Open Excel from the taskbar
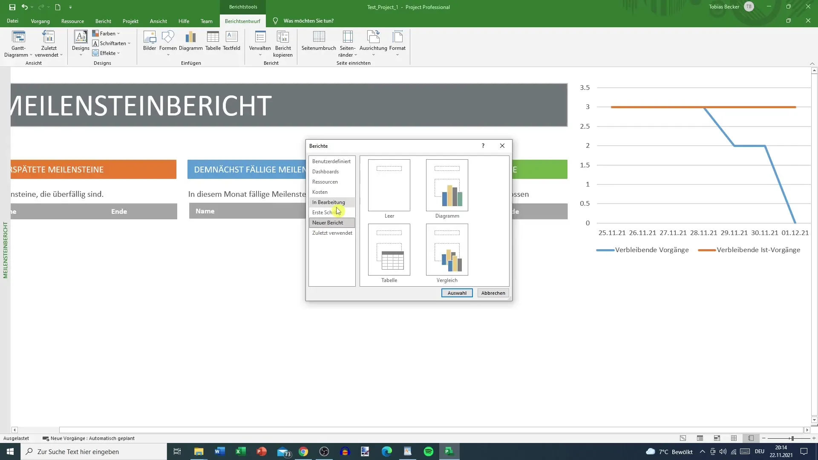This screenshot has width=818, height=460. click(x=241, y=451)
